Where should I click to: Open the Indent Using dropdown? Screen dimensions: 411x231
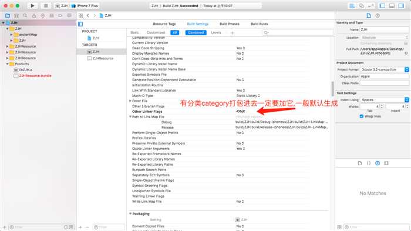(385, 100)
